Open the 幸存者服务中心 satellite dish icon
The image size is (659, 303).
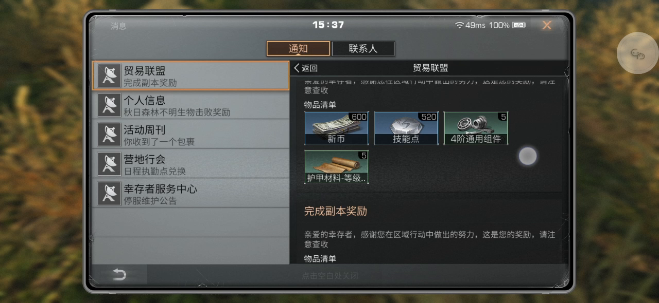click(109, 194)
